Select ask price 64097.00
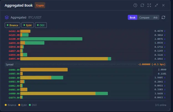Viewport: 173px width, 112px height. click(14, 51)
